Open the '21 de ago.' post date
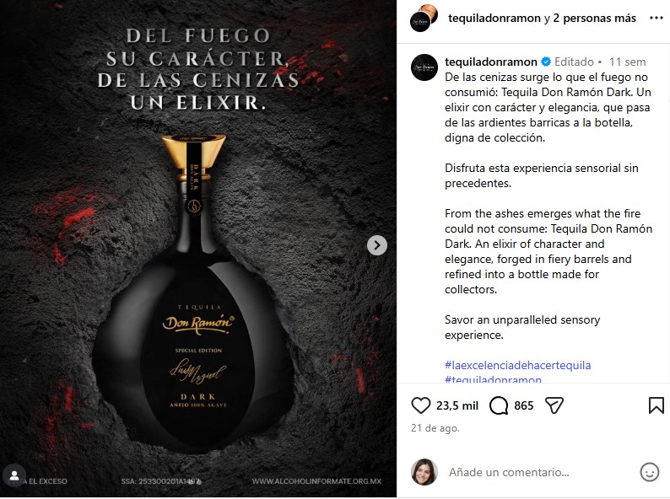670x499 pixels. [435, 428]
